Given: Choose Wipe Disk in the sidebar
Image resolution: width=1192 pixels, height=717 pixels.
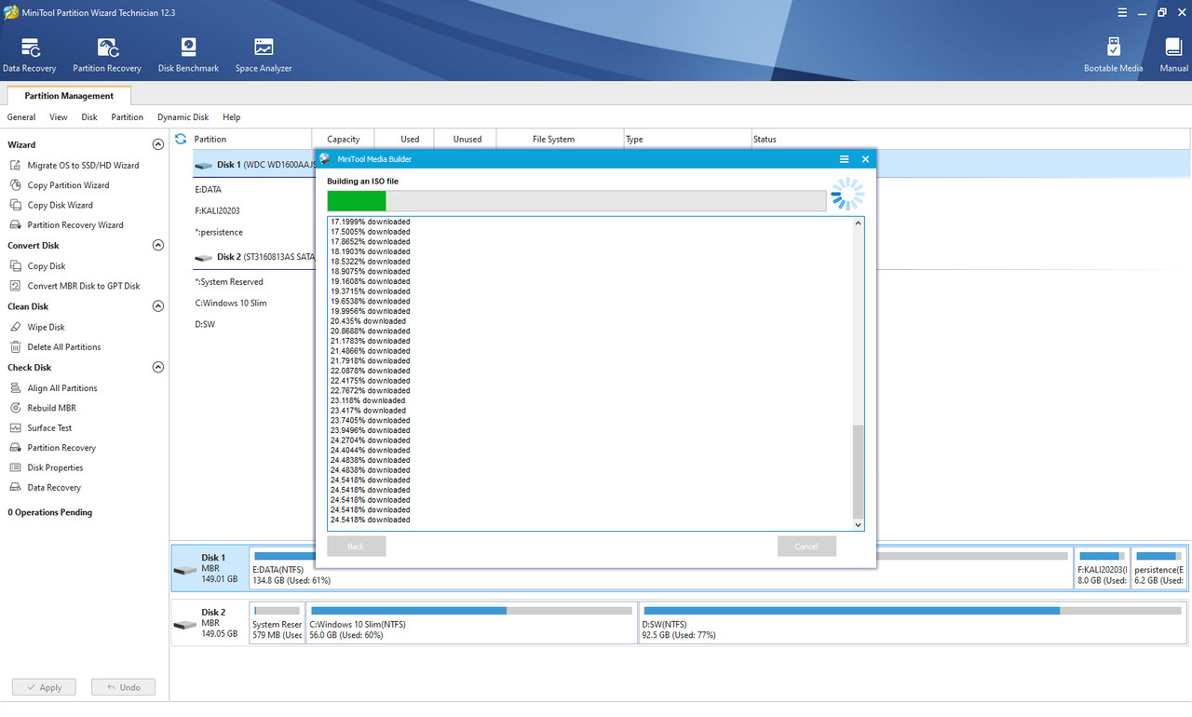Looking at the screenshot, I should [46, 327].
